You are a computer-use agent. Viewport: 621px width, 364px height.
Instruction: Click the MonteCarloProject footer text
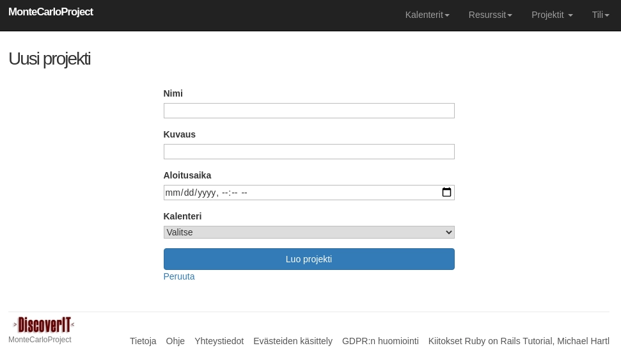40,340
